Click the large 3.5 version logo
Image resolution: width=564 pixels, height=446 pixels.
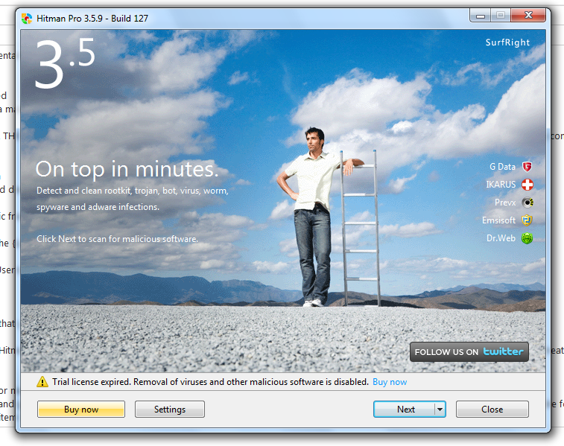click(65, 63)
